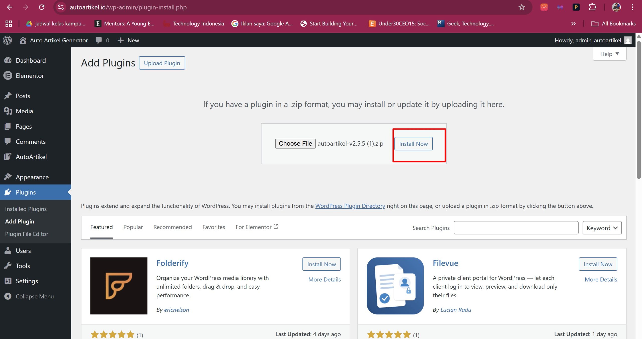Image resolution: width=642 pixels, height=339 pixels.
Task: Bookmark this page with the star icon
Action: tap(521, 7)
